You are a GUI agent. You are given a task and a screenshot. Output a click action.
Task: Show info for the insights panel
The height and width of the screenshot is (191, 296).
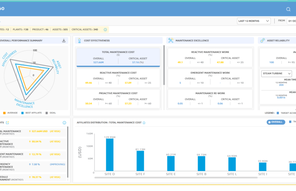(x=64, y=123)
